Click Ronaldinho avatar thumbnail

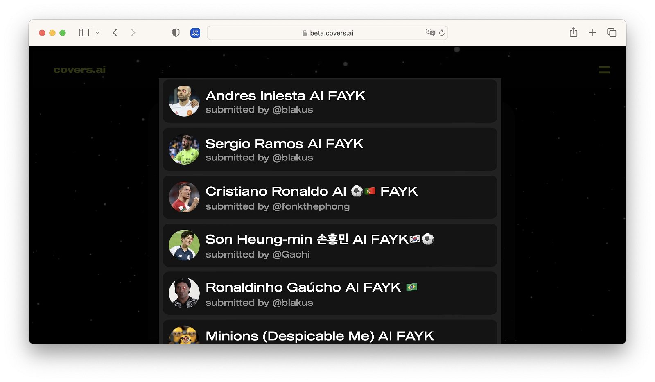(x=184, y=293)
